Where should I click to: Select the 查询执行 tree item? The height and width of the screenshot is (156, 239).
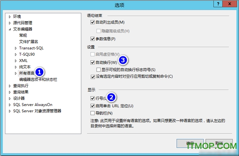click(21, 86)
